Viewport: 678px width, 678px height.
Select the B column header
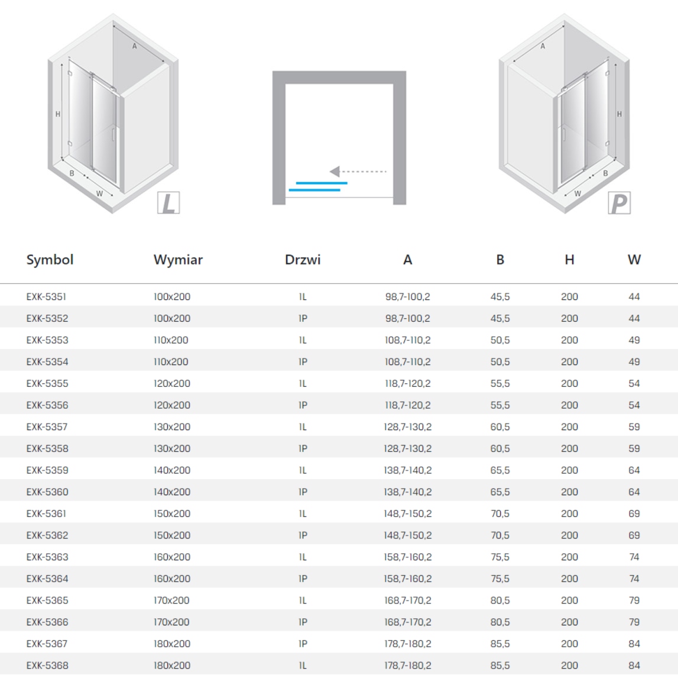tap(500, 260)
